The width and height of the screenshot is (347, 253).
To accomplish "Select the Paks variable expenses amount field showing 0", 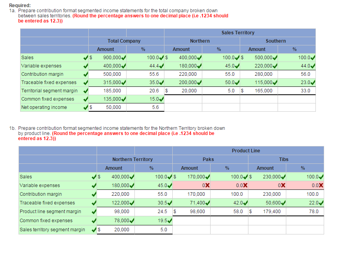I will pos(191,185).
